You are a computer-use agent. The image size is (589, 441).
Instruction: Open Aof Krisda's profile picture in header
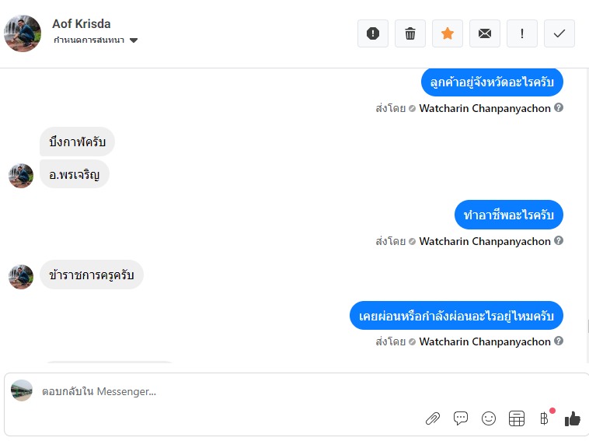23,33
